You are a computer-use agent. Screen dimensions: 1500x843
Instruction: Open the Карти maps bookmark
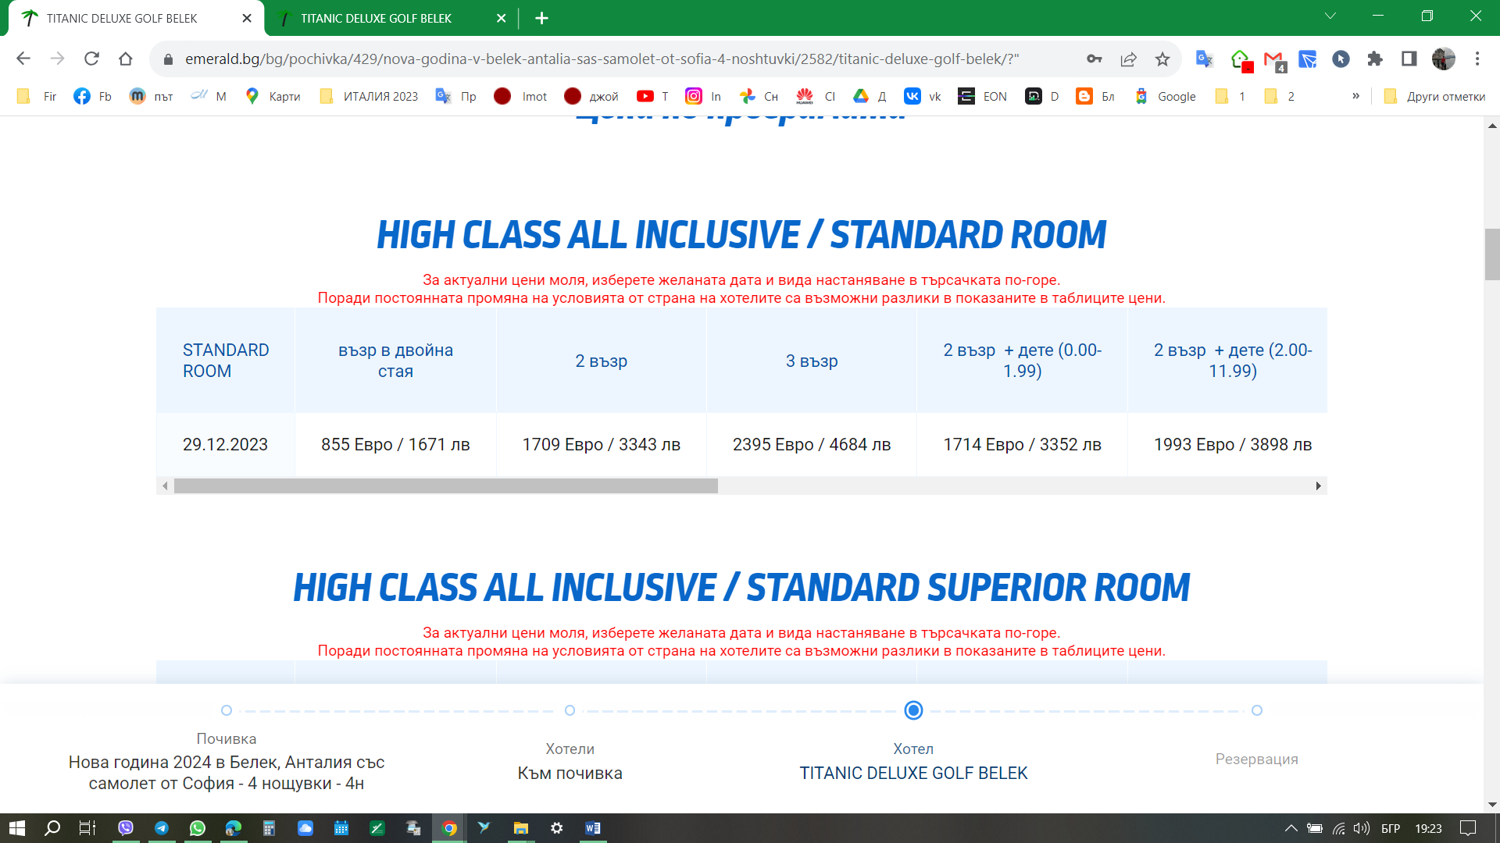pyautogui.click(x=273, y=96)
